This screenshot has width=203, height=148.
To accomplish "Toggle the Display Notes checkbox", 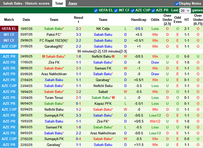I will [x=177, y=4].
